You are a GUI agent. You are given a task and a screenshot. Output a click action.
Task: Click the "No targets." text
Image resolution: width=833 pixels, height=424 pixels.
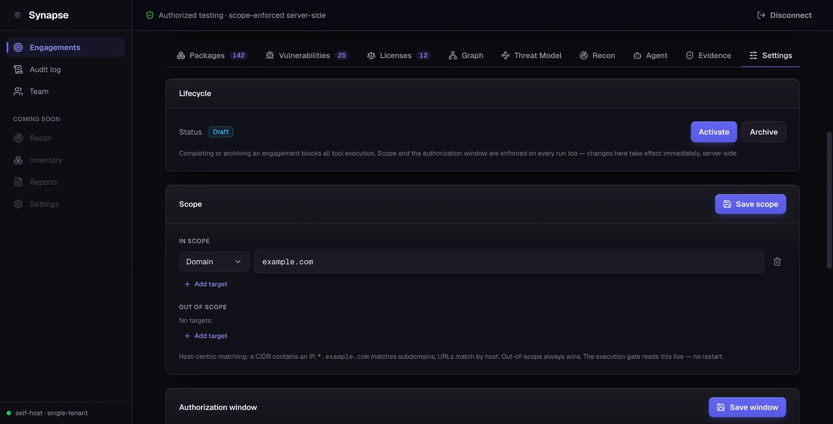point(196,320)
